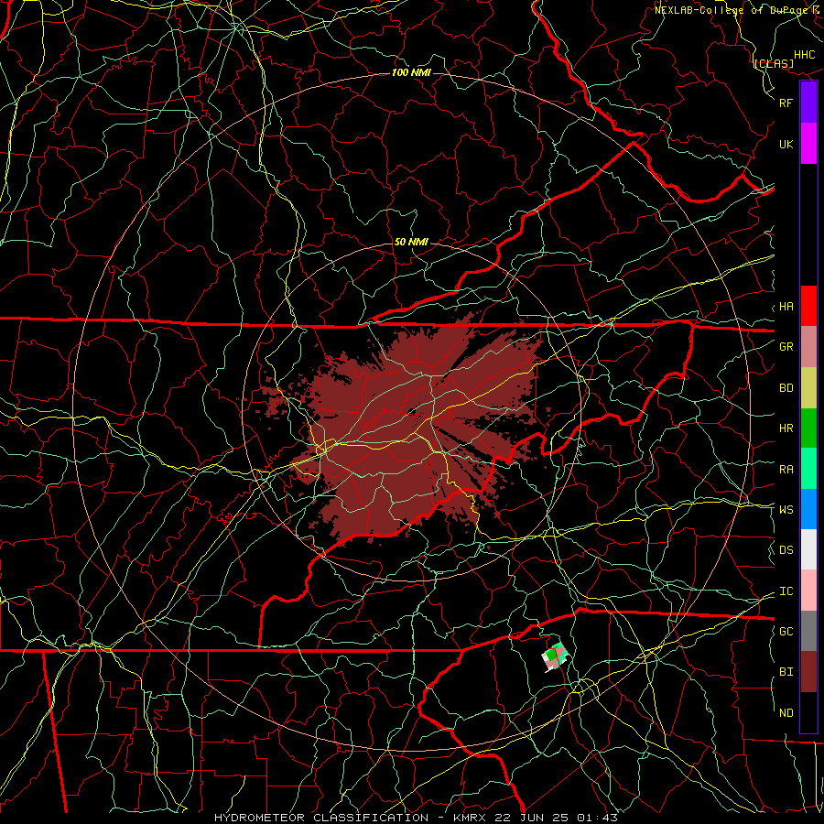Click the white DS legend swatch
Screen dimensions: 824x824
pos(808,549)
